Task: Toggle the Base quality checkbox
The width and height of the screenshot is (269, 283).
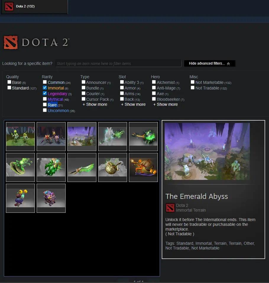Action: click(9, 82)
